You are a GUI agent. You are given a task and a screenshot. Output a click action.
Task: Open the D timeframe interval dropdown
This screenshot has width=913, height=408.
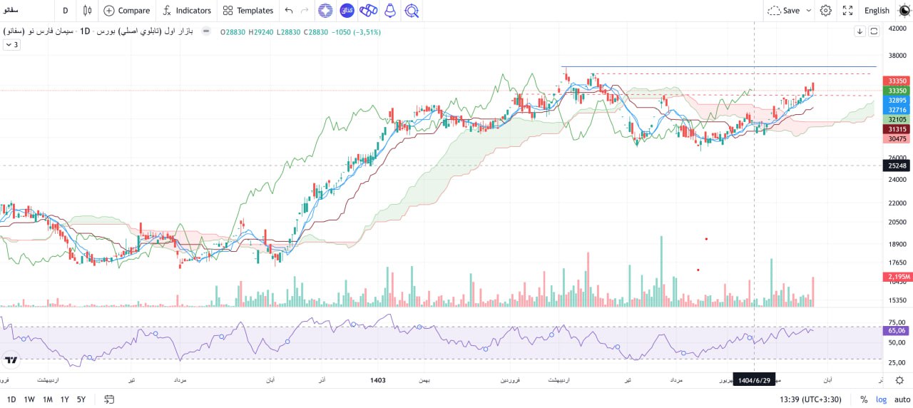click(66, 11)
